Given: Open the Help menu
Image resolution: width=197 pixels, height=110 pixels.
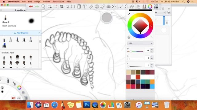Looking at the screenshot, I should [69, 2].
